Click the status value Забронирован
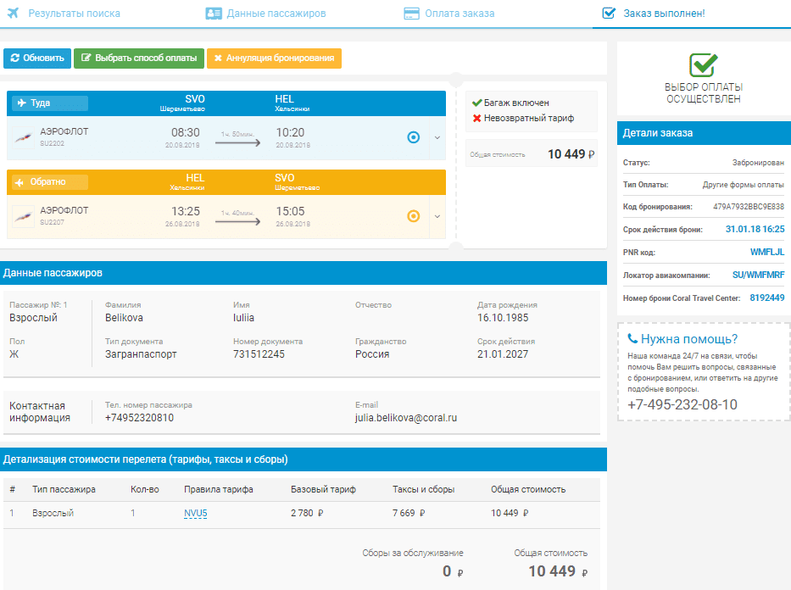791x590 pixels. (x=758, y=163)
